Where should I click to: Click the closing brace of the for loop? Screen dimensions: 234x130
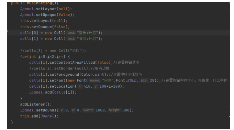pyautogui.click(x=21, y=98)
